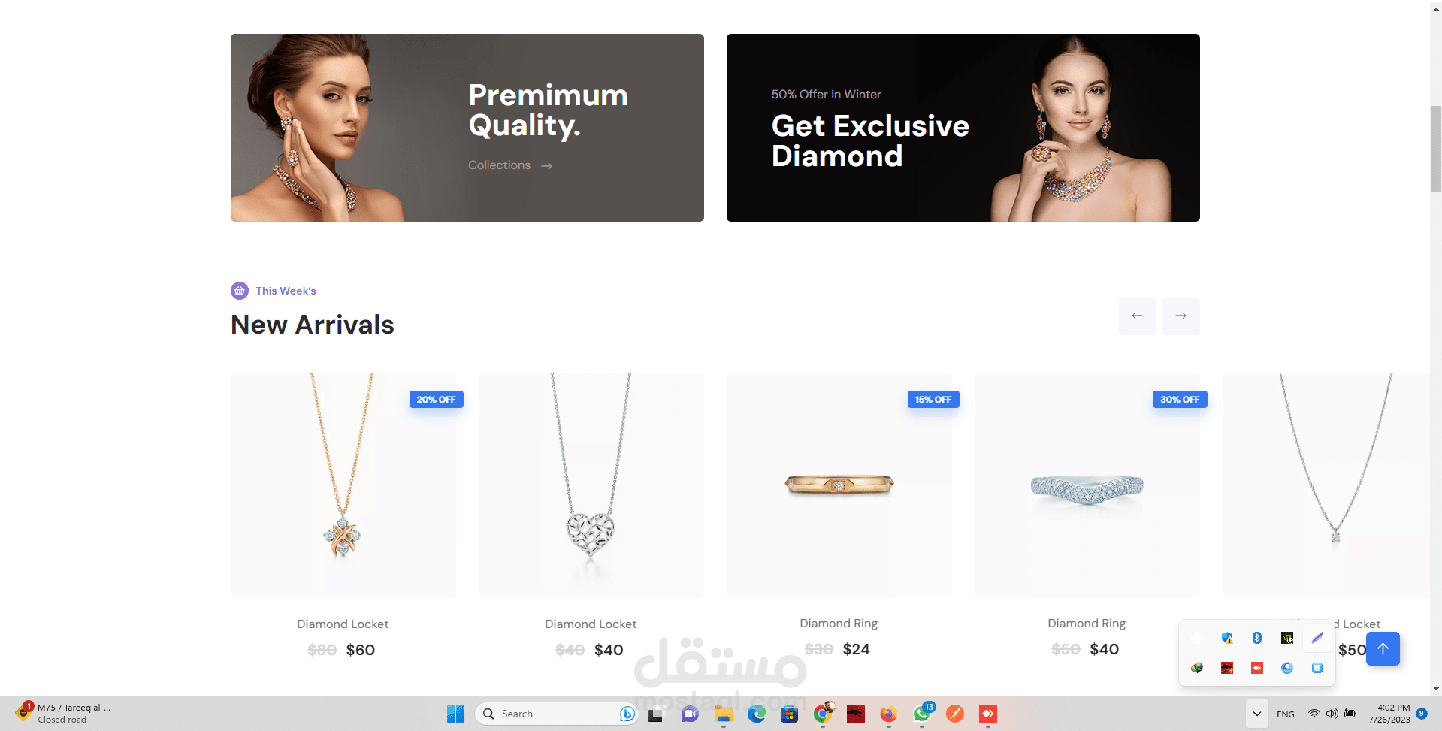1442x731 pixels.
Task: Open Bluetooth icon in system tray popup
Action: 1257,638
